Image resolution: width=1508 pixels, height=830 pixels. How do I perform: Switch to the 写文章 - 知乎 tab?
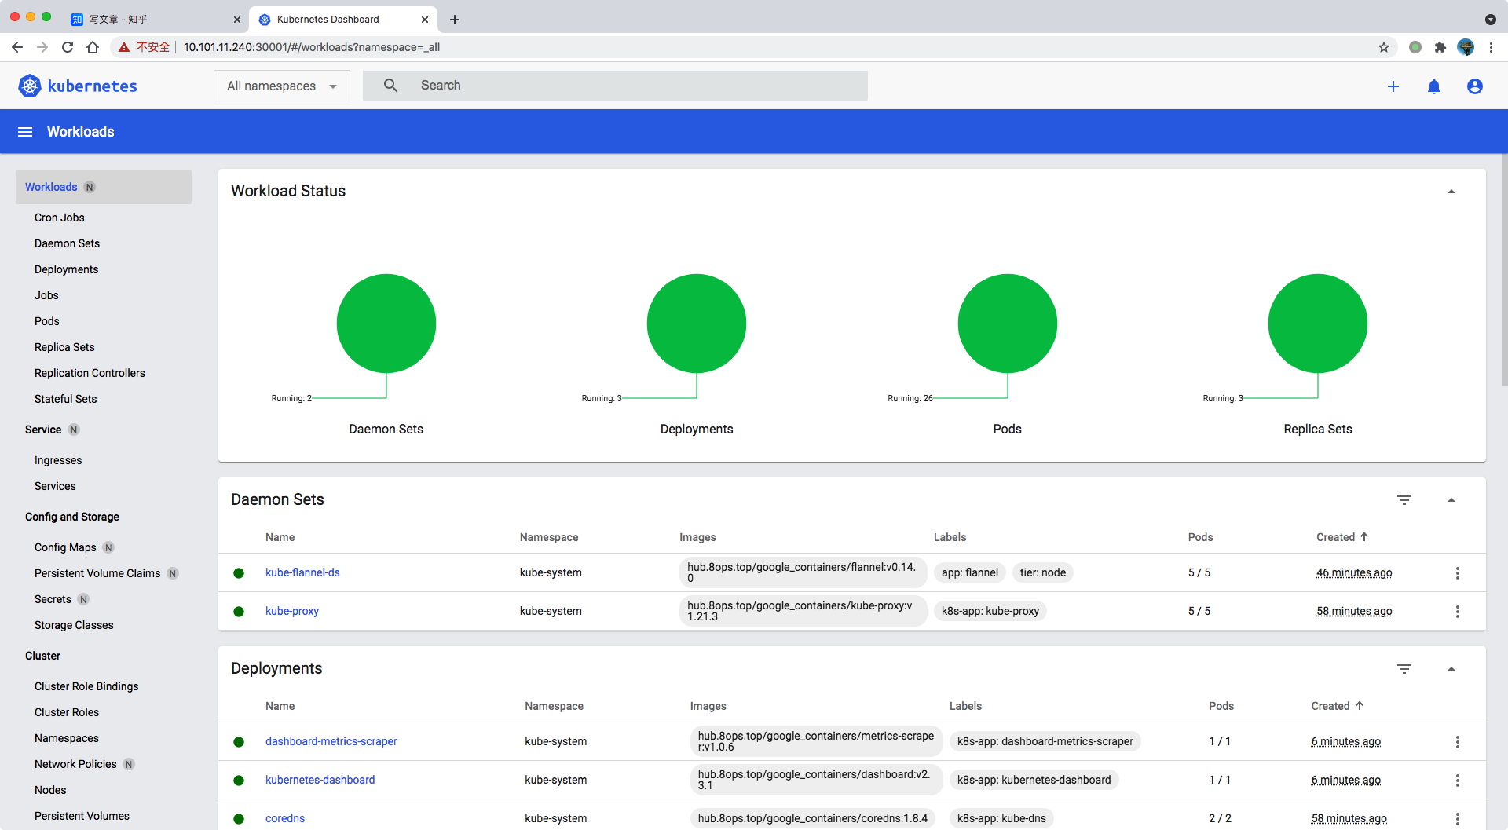click(x=156, y=20)
